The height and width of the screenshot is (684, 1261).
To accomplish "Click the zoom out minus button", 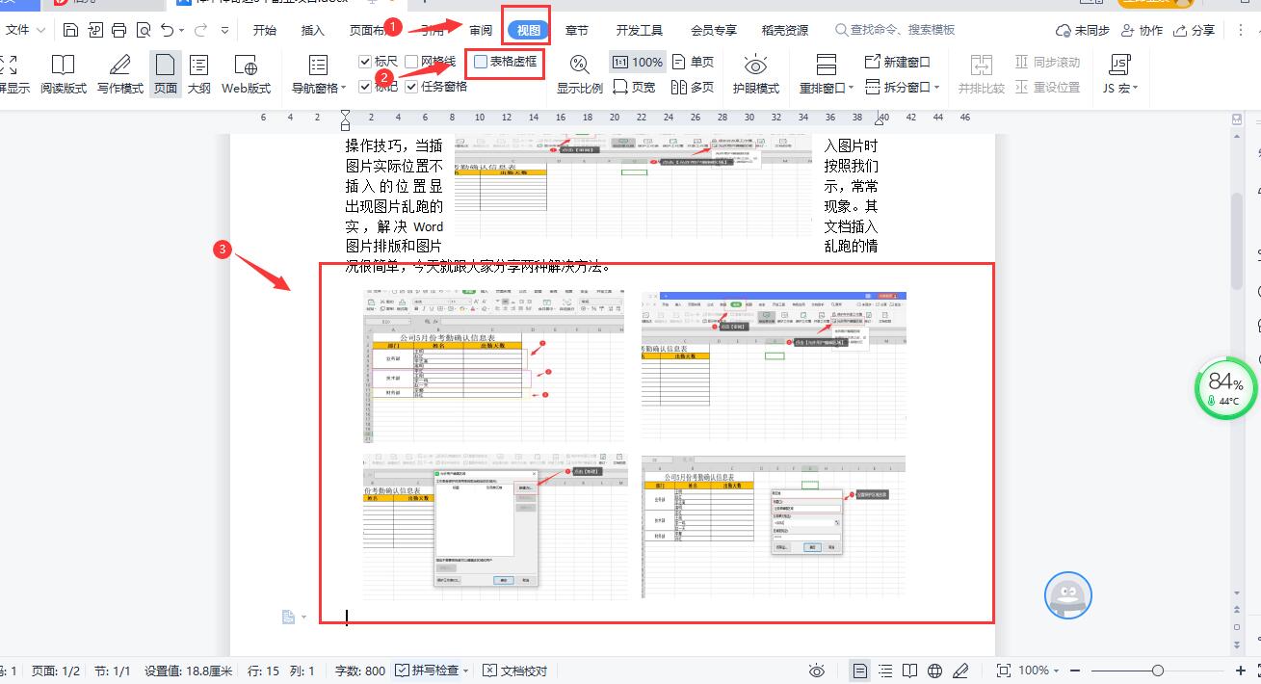I will 1075,671.
